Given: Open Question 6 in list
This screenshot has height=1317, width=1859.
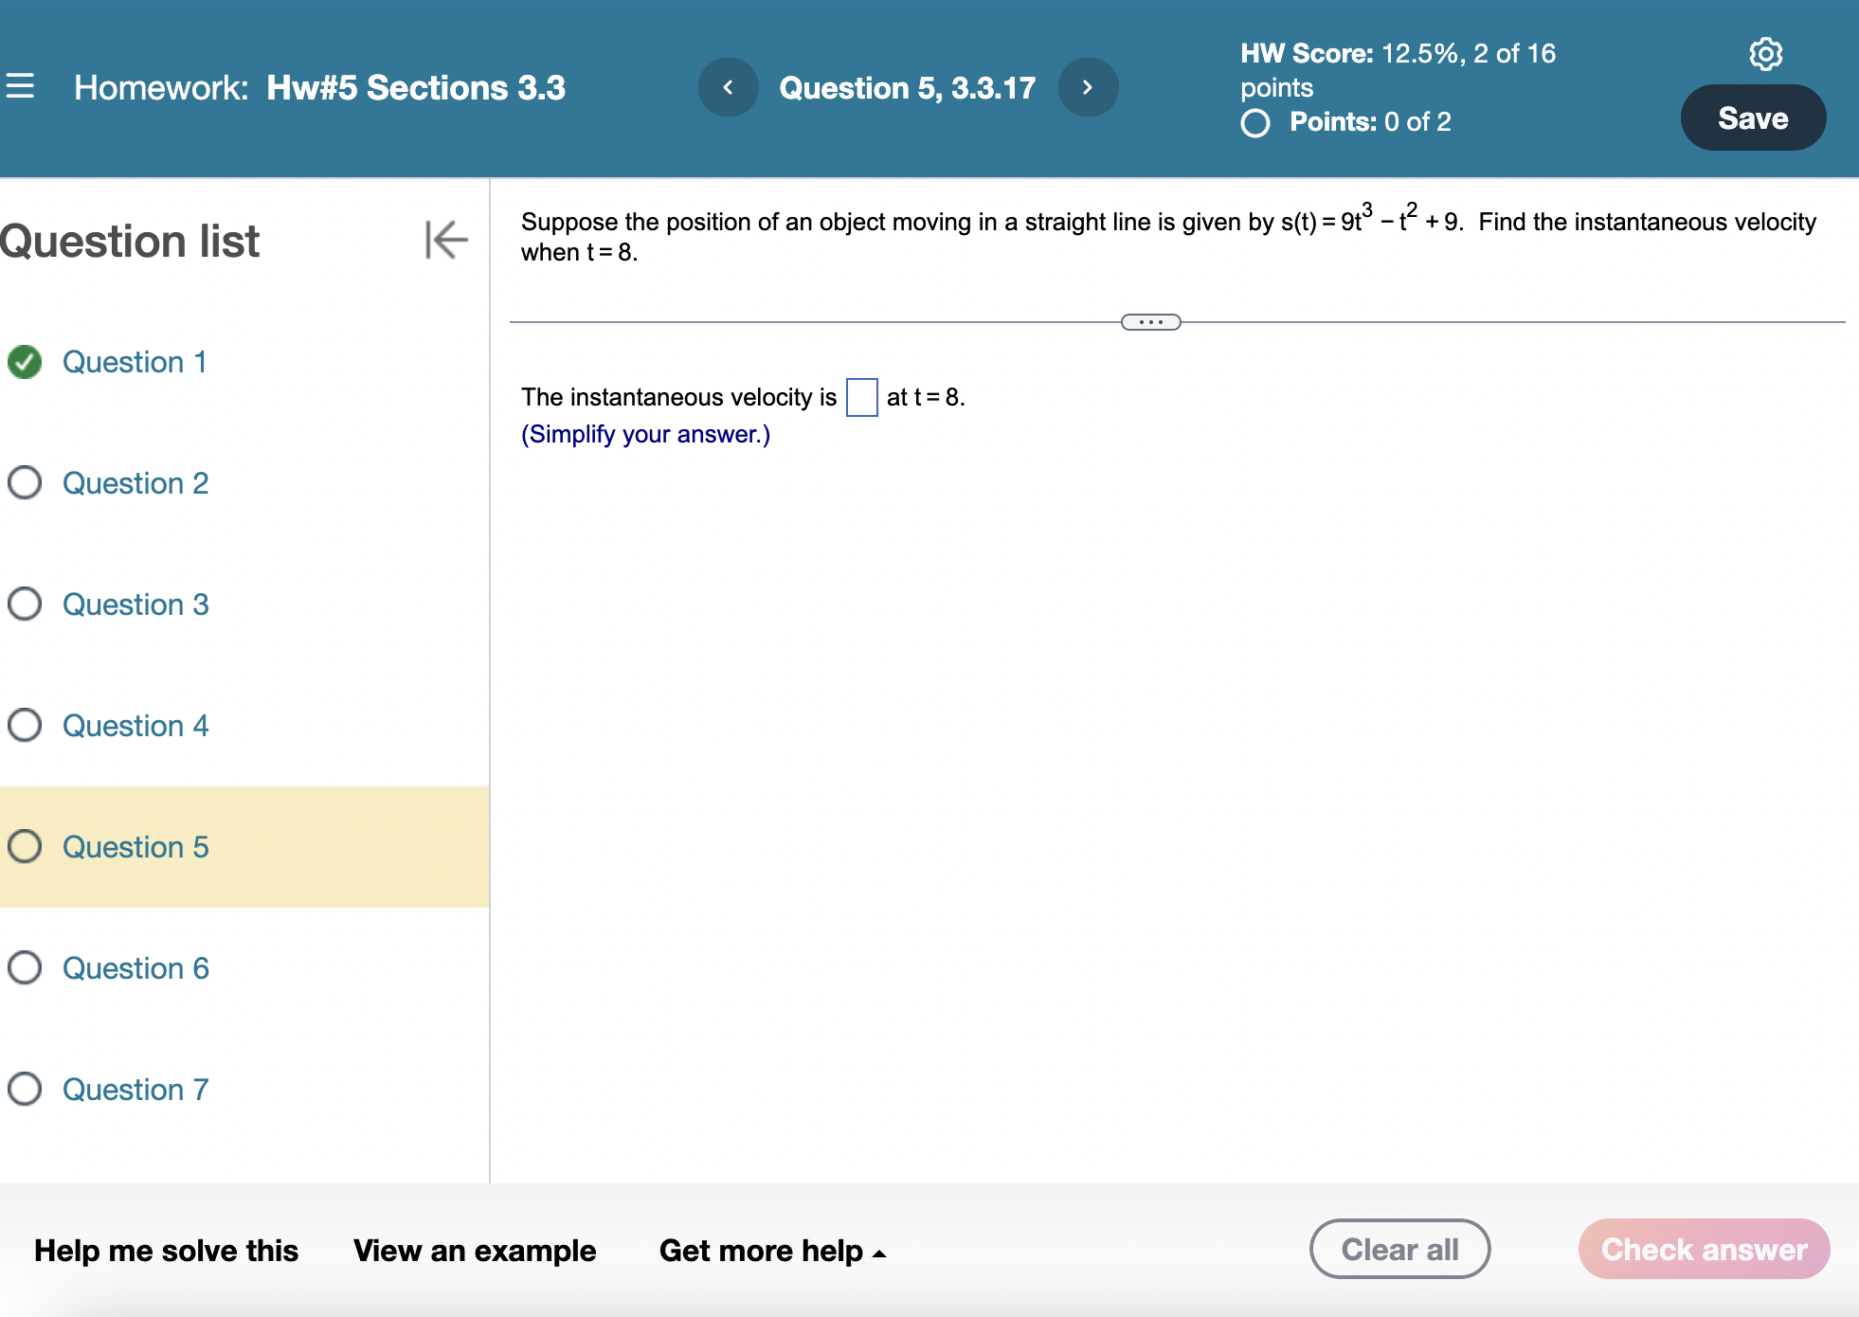Looking at the screenshot, I should [x=135, y=968].
